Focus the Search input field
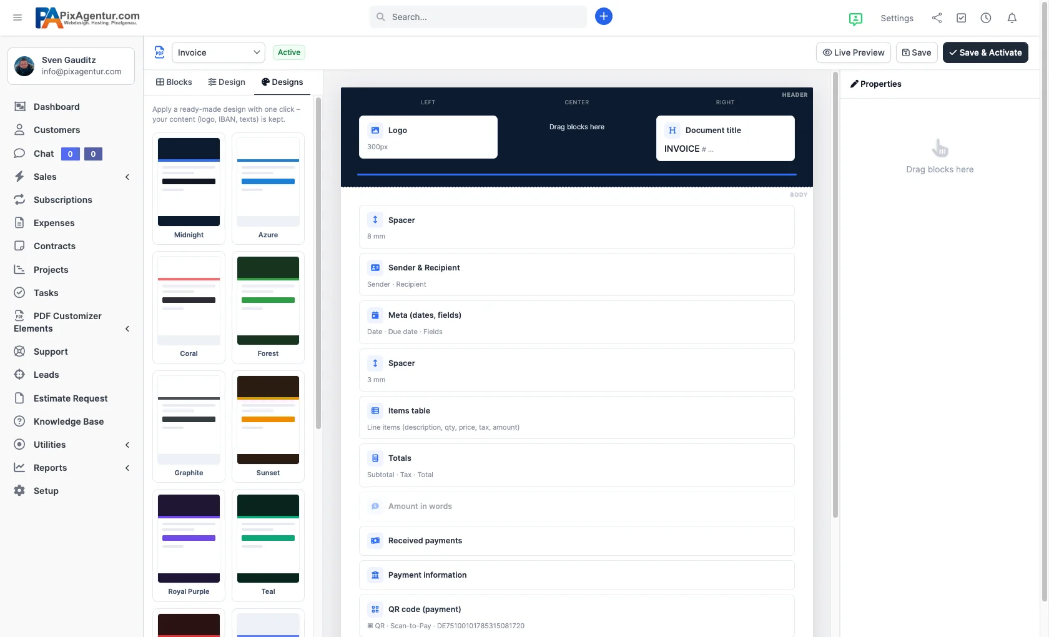Image resolution: width=1049 pixels, height=637 pixels. pos(478,17)
